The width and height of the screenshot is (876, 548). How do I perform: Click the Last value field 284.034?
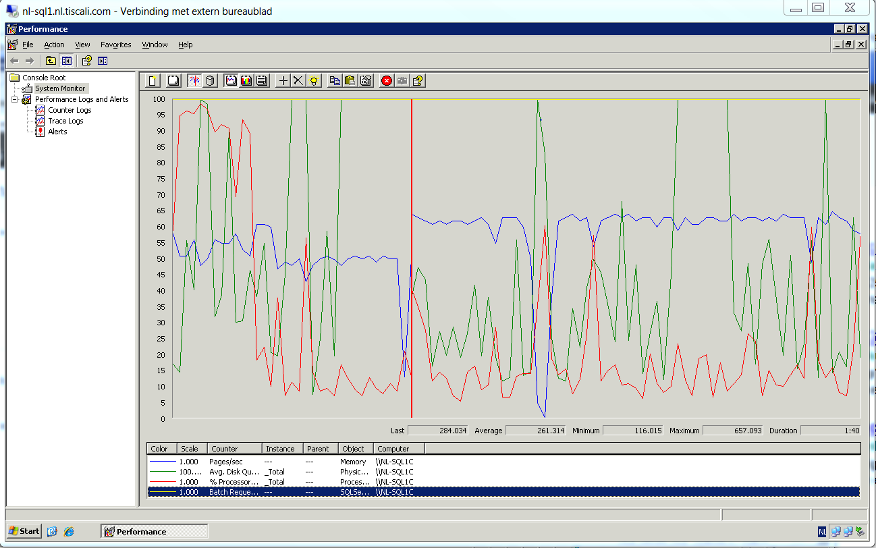click(x=437, y=431)
